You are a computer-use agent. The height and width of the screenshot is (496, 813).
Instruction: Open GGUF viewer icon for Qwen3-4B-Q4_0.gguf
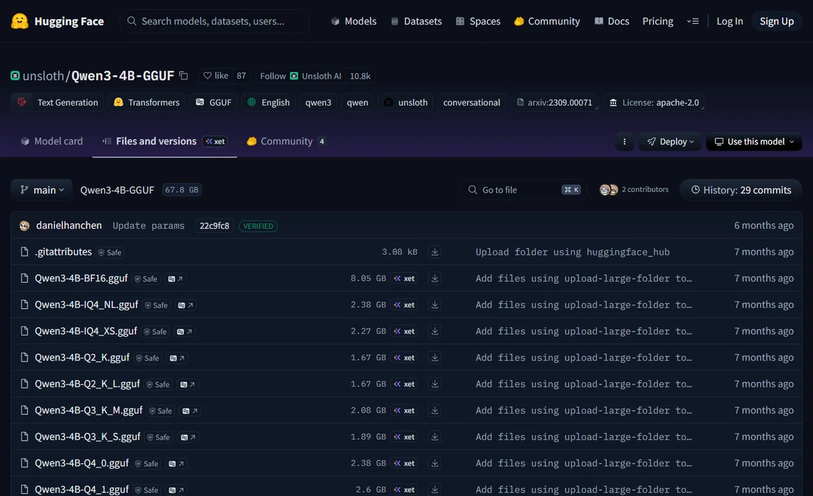[175, 463]
